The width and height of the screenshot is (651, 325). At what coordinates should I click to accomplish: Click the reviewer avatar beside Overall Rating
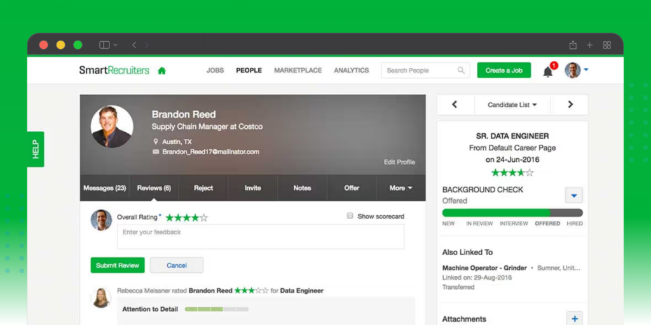pyautogui.click(x=101, y=220)
